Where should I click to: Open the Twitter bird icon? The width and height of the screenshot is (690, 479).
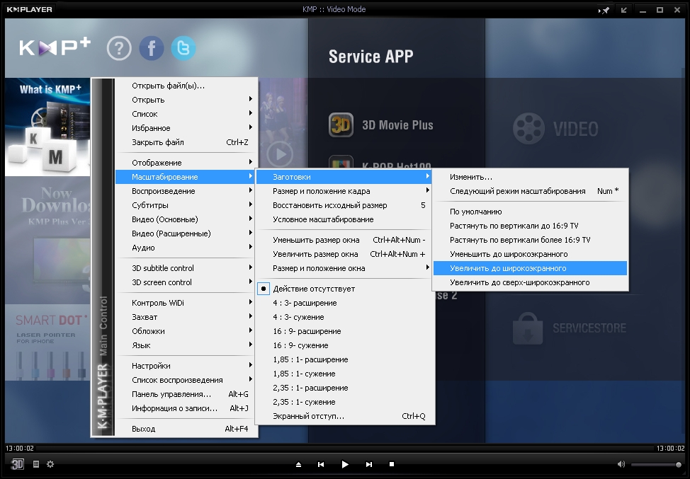pos(183,48)
